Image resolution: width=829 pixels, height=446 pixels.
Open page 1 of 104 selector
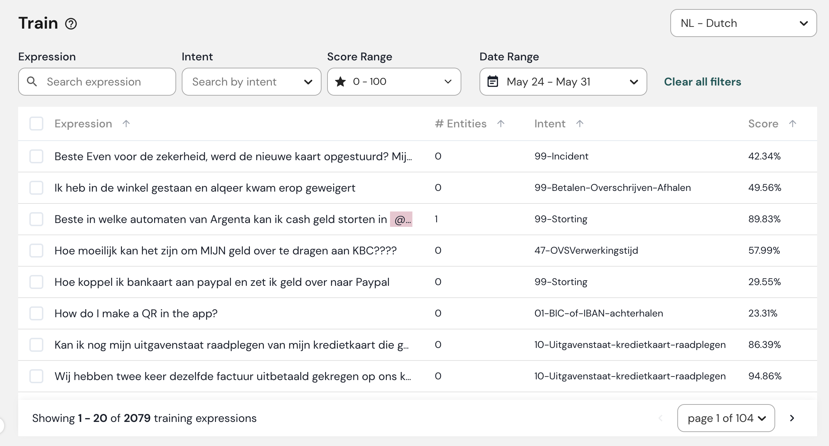726,418
